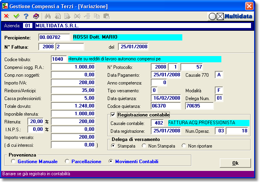The image size is (260, 183).
Task: Click the Data registrazione field
Action: pos(166,131)
